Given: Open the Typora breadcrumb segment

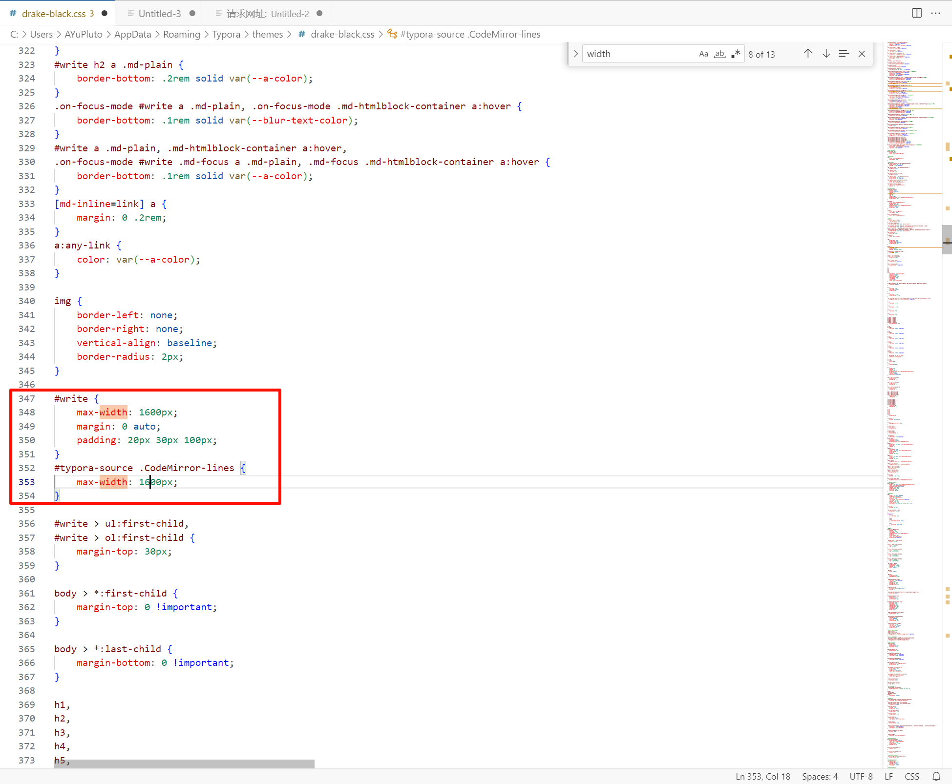Looking at the screenshot, I should [x=226, y=34].
